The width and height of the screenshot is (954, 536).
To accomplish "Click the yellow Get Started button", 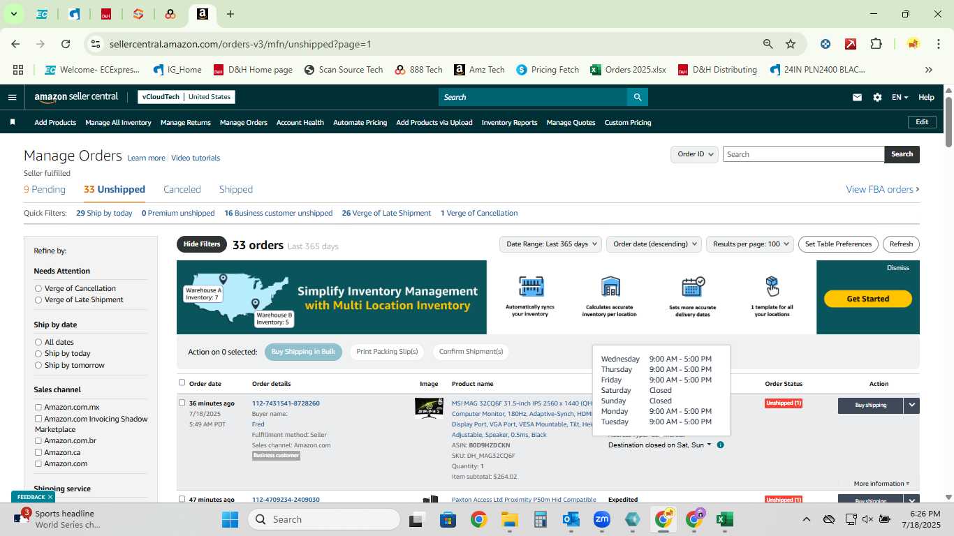I will [x=868, y=299].
